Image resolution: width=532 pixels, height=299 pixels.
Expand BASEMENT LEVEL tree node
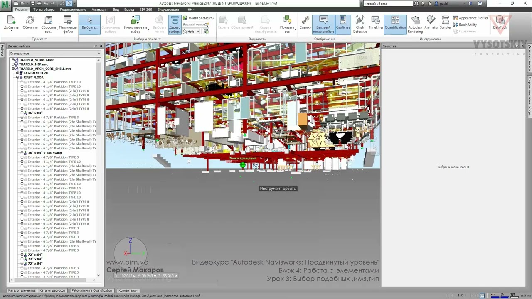17,73
